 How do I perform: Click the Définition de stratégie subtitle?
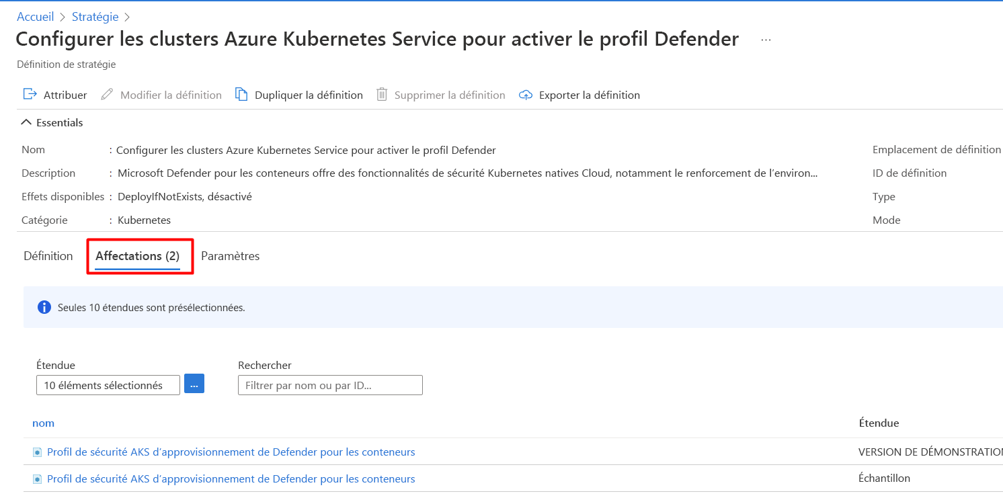[66, 65]
